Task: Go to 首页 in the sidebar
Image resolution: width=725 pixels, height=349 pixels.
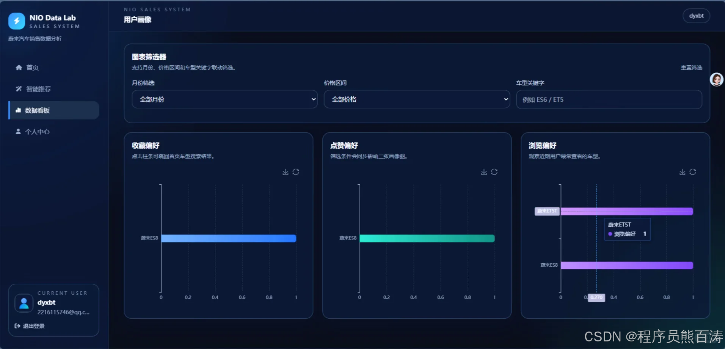Action: coord(54,68)
